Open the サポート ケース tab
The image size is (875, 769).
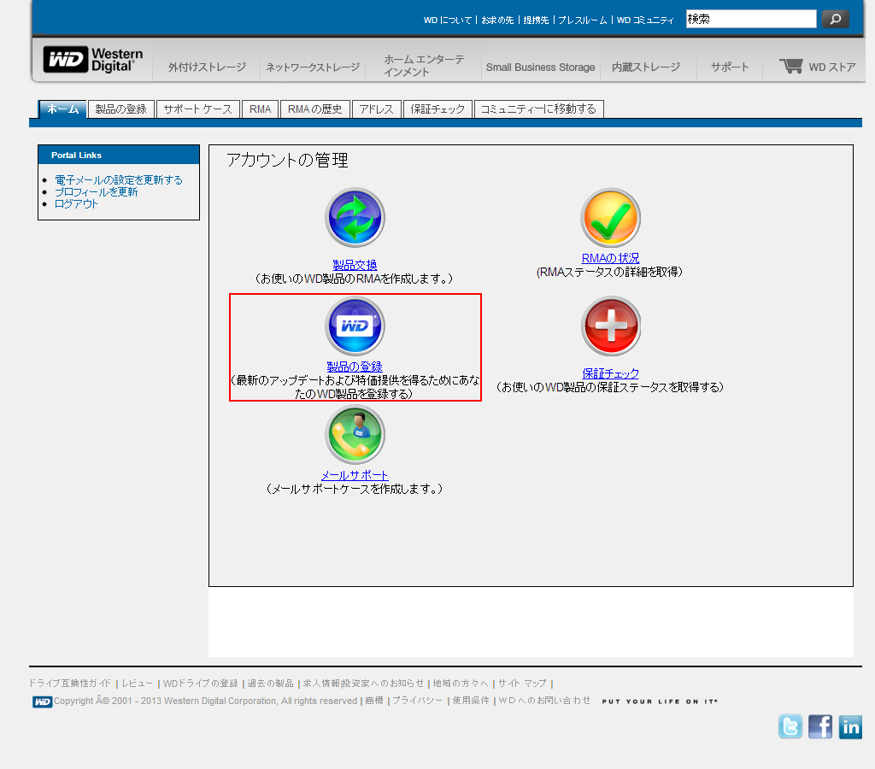[x=198, y=109]
